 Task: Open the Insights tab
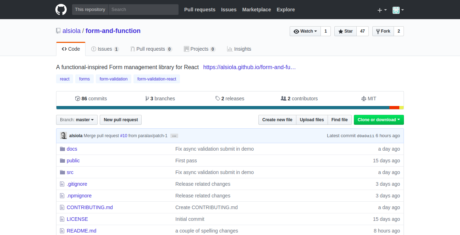coord(239,49)
